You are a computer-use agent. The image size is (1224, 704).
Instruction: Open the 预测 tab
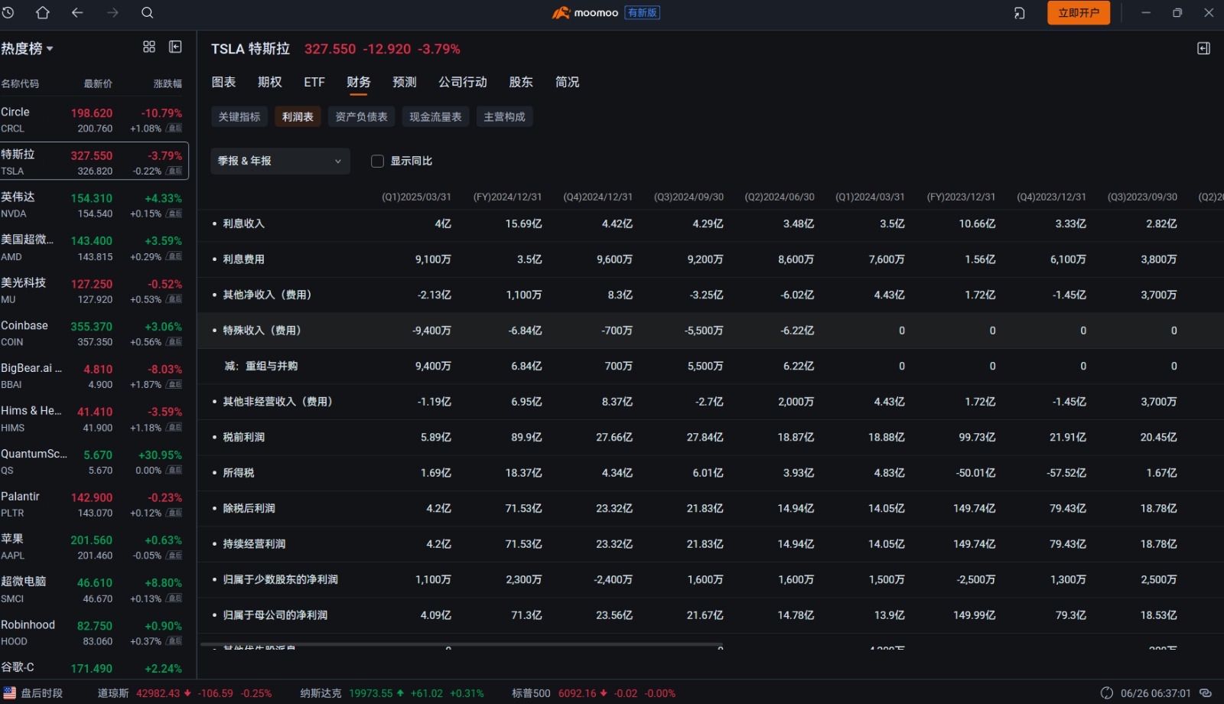405,82
